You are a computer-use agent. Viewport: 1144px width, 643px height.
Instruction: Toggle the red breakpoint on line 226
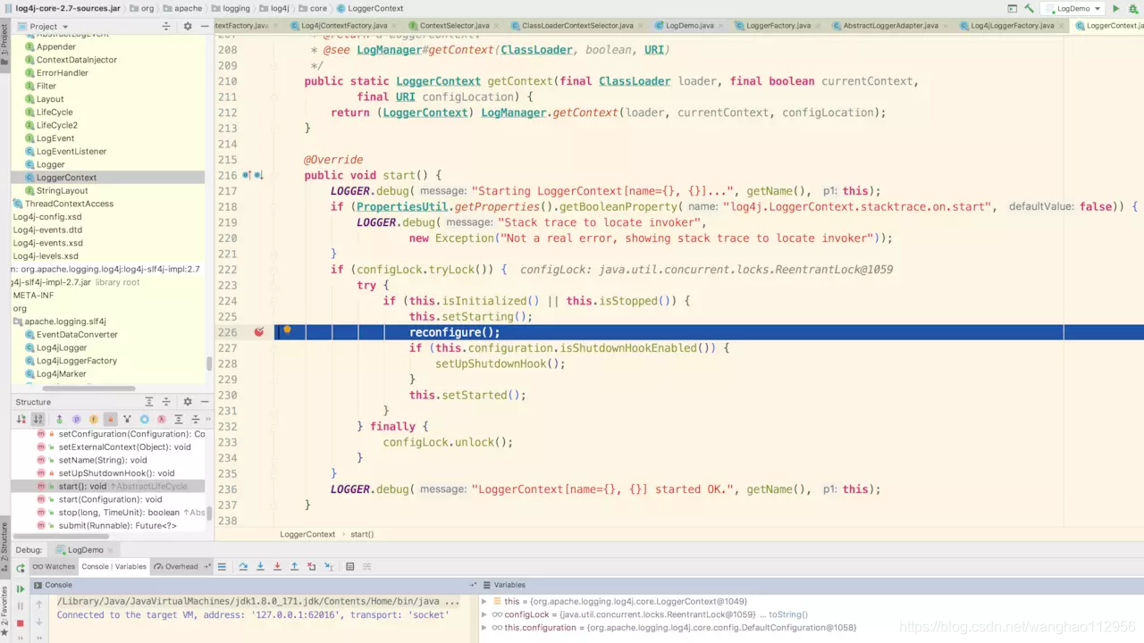tap(258, 332)
